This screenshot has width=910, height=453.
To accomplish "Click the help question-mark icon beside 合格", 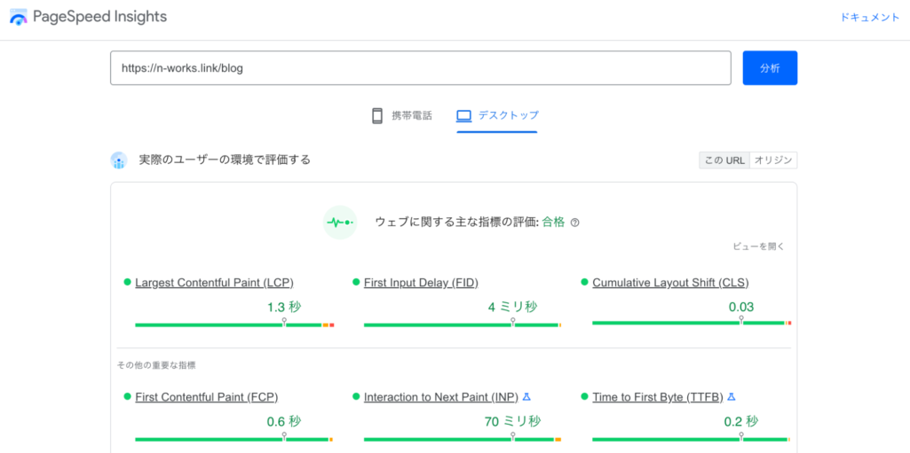I will tap(574, 223).
